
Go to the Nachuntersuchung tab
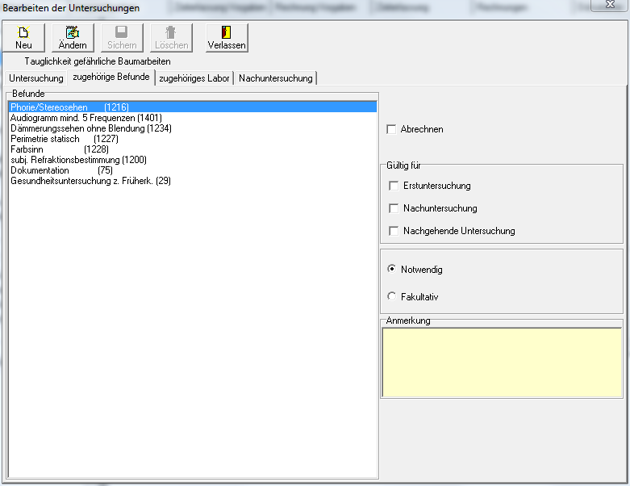point(275,78)
